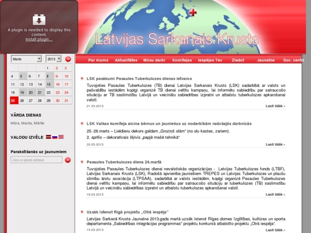Go to the Komitejas menu section
The image size is (311, 233).
182,60
